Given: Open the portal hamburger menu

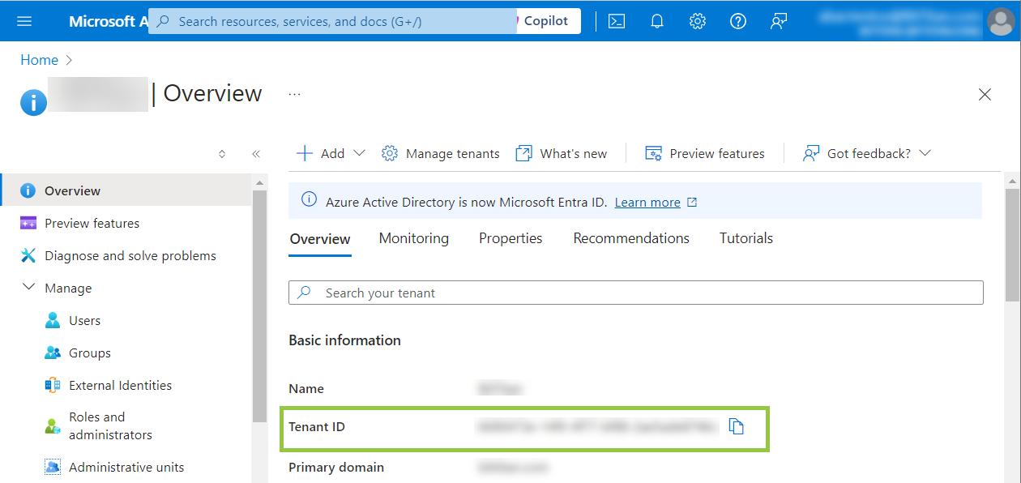Looking at the screenshot, I should pyautogui.click(x=24, y=21).
